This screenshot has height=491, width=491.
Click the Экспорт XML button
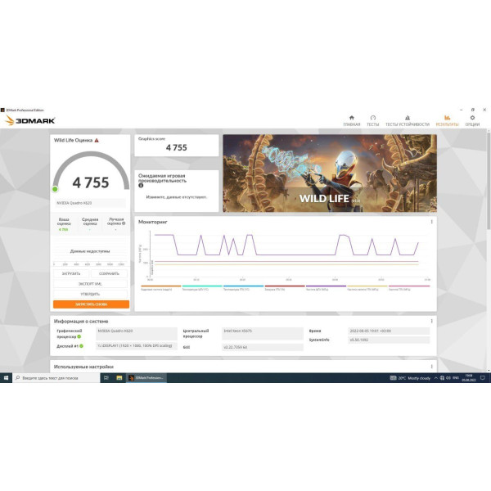pyautogui.click(x=90, y=284)
